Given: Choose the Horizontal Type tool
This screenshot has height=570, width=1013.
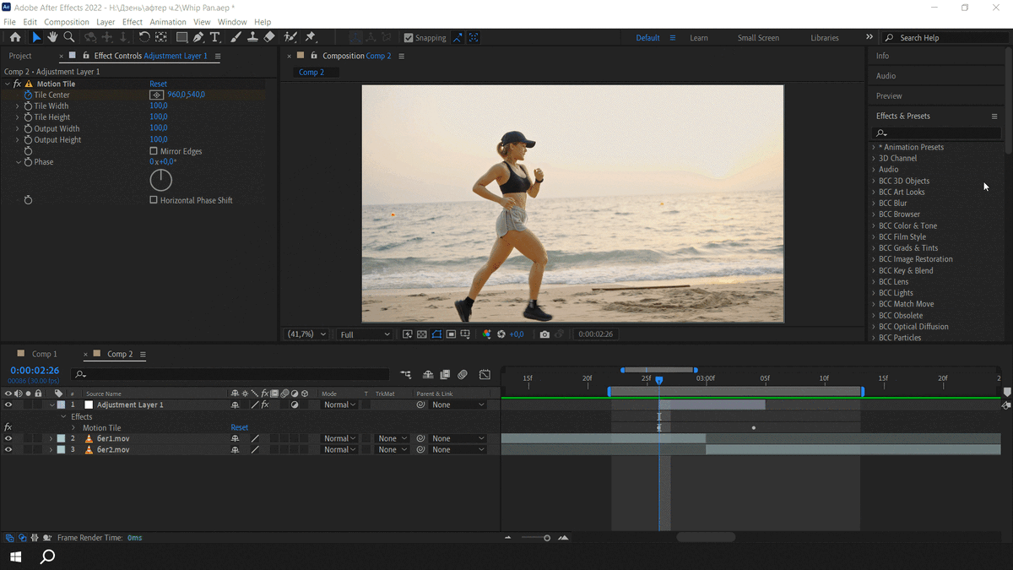Looking at the screenshot, I should (215, 37).
